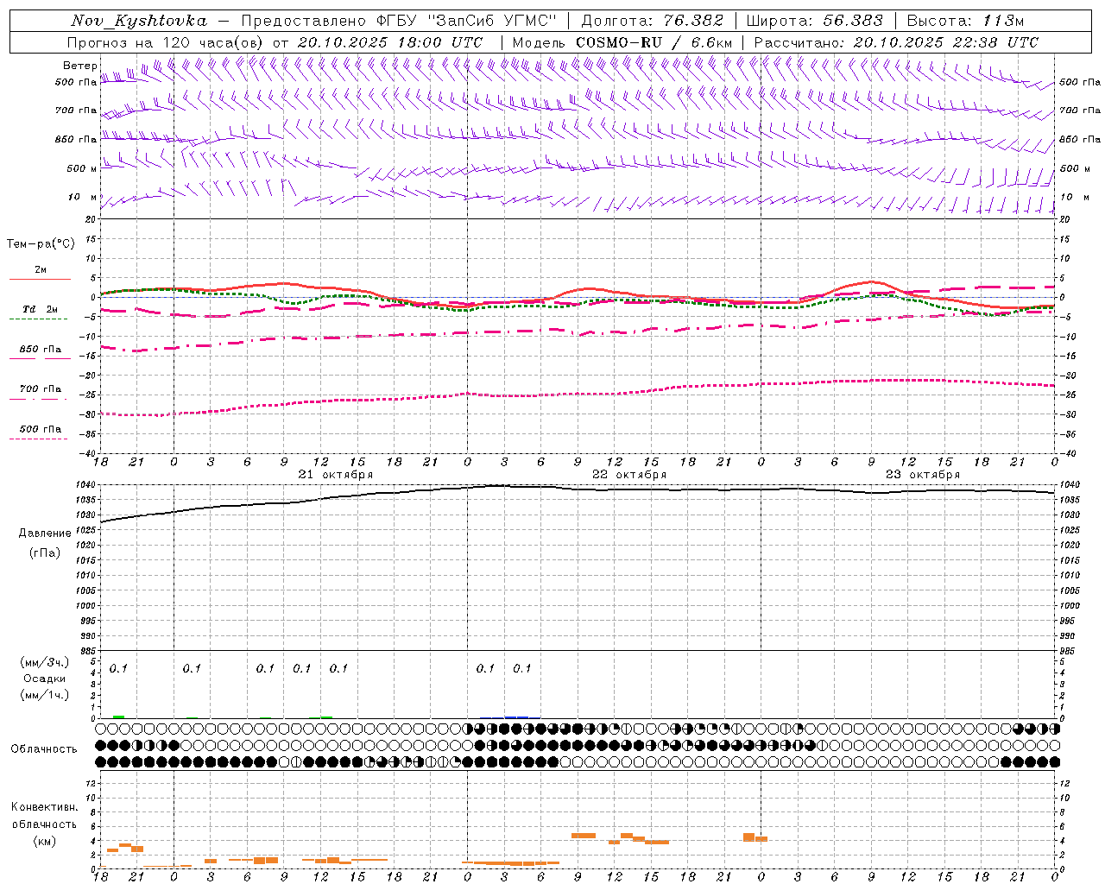Click the dotted 500 гПа temperature legend sample

(x=39, y=439)
